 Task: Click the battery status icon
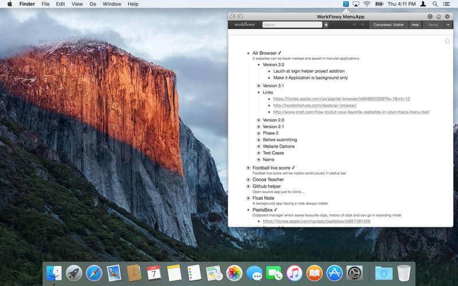click(x=379, y=4)
